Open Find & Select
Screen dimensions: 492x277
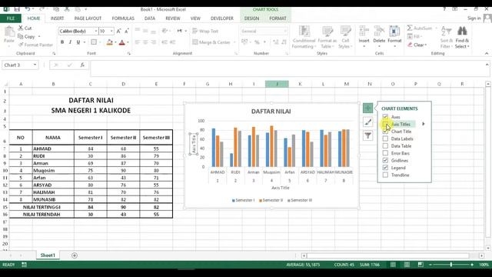pyautogui.click(x=462, y=37)
